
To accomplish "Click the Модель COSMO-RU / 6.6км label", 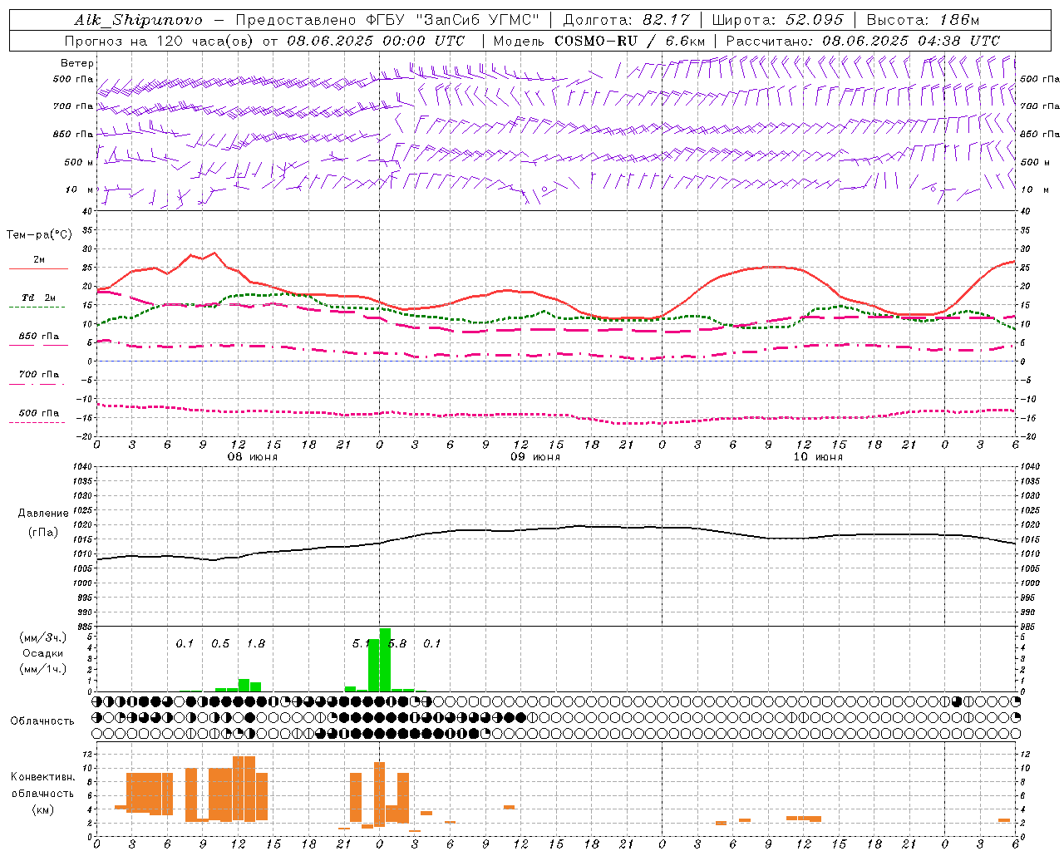I will tap(599, 41).
